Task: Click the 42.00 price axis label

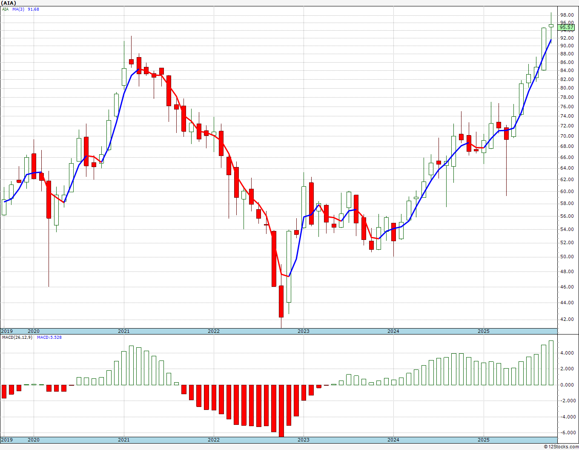Action: tap(567, 319)
